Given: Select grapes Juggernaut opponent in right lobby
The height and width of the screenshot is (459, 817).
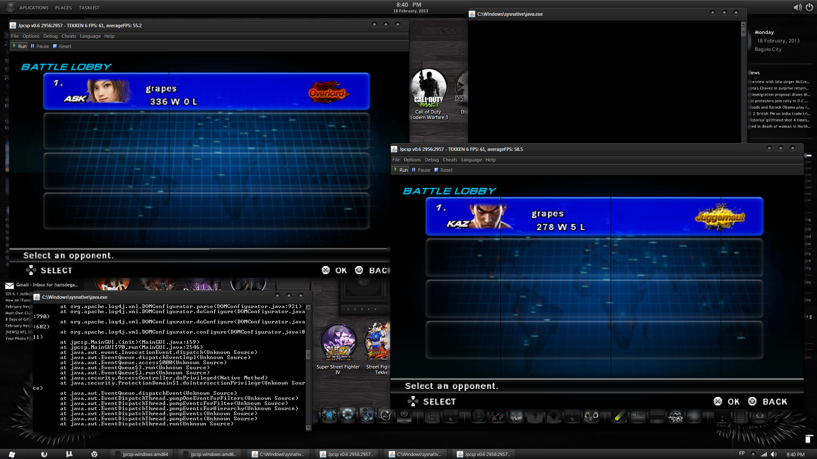Looking at the screenshot, I should [594, 216].
